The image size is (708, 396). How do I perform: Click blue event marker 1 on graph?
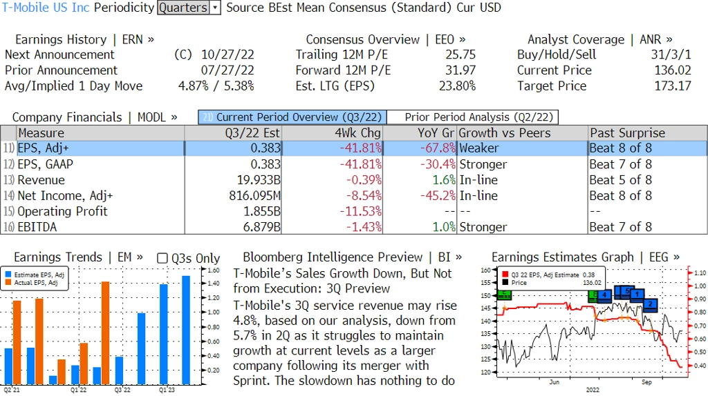click(637, 295)
